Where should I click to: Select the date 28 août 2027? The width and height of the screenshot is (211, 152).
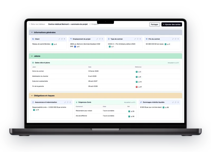tap(93, 81)
